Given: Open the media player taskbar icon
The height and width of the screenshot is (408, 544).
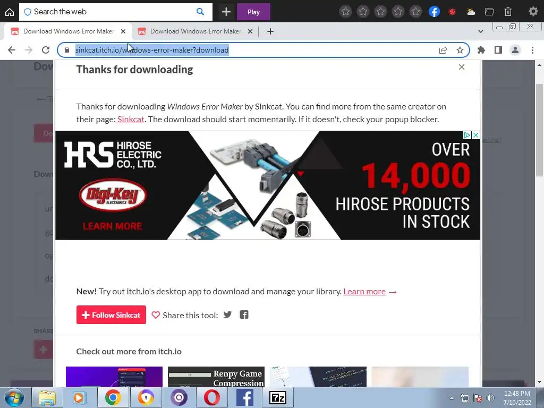Looking at the screenshot, I should [x=80, y=398].
